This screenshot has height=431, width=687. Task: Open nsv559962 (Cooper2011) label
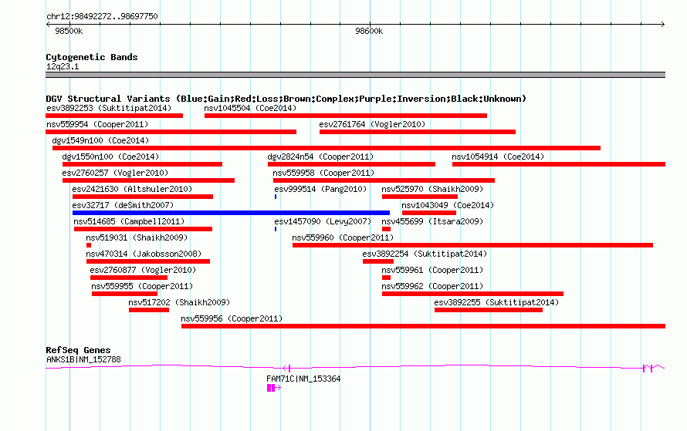[432, 286]
